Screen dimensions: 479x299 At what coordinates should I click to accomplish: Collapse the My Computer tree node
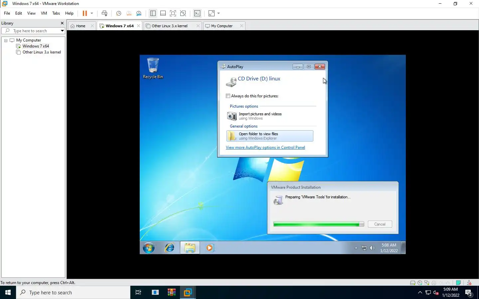6,41
